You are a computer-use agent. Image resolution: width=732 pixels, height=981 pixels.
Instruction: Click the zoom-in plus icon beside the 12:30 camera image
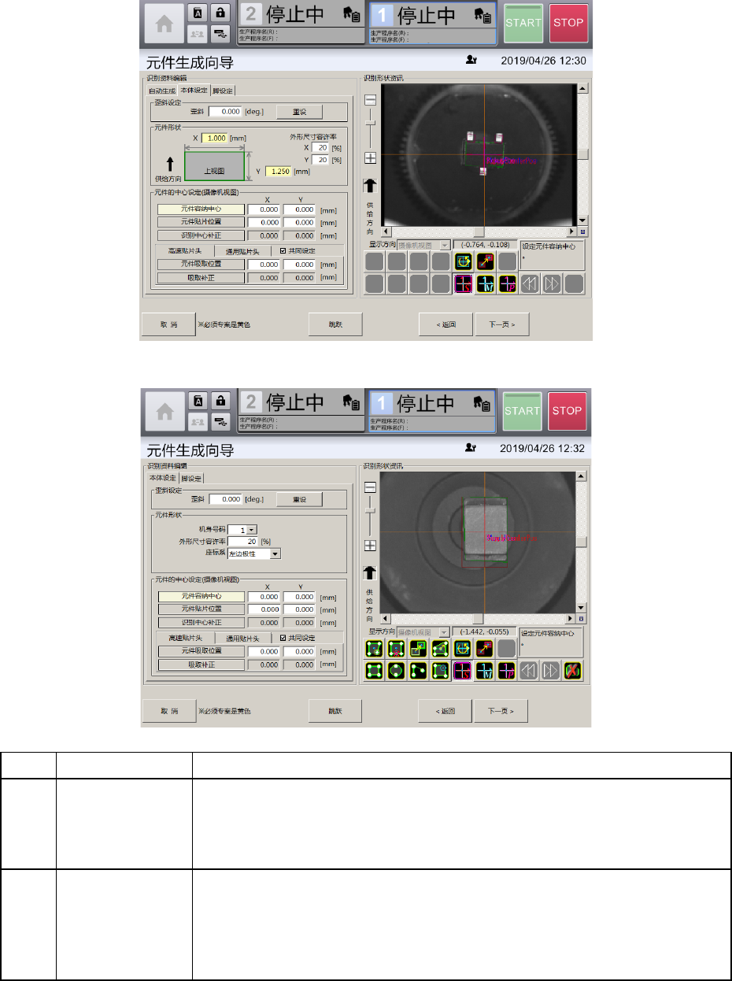pyautogui.click(x=370, y=157)
